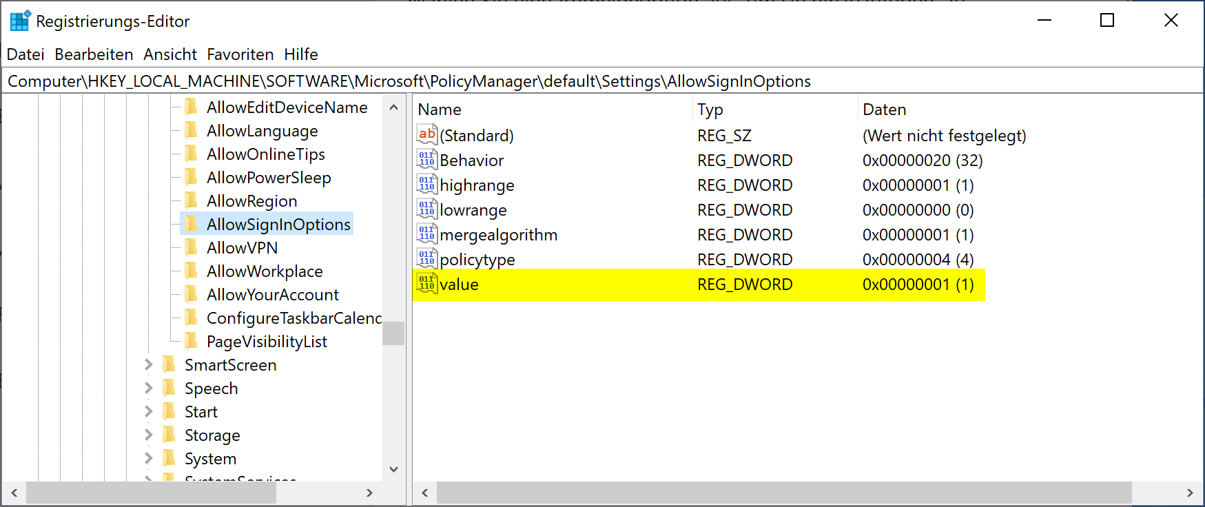Click data cell 0x00000020 (32)
The height and width of the screenshot is (507, 1205).
point(923,161)
